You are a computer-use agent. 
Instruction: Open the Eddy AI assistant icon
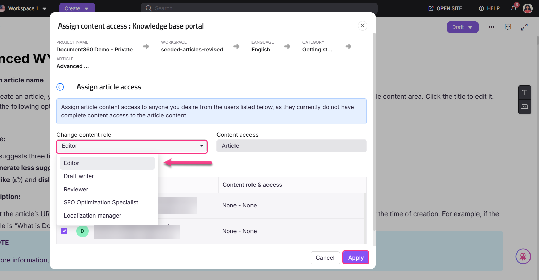point(523,257)
